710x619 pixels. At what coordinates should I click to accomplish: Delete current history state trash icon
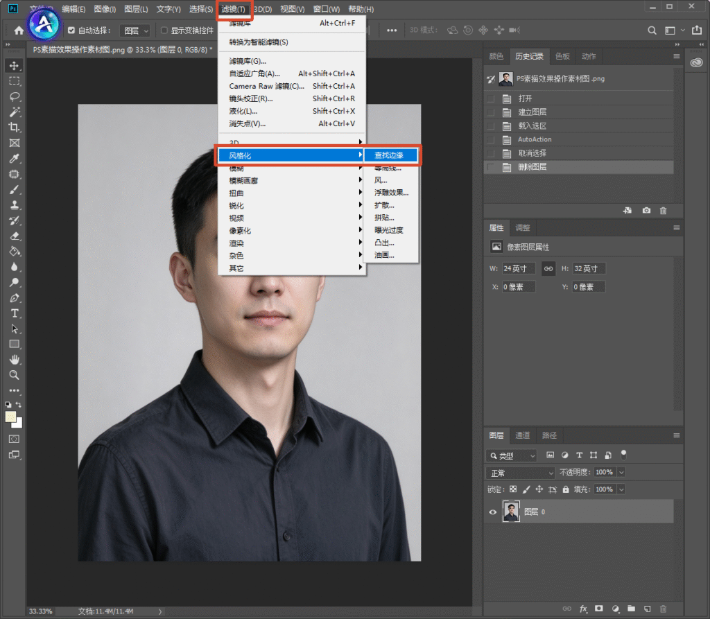click(663, 211)
